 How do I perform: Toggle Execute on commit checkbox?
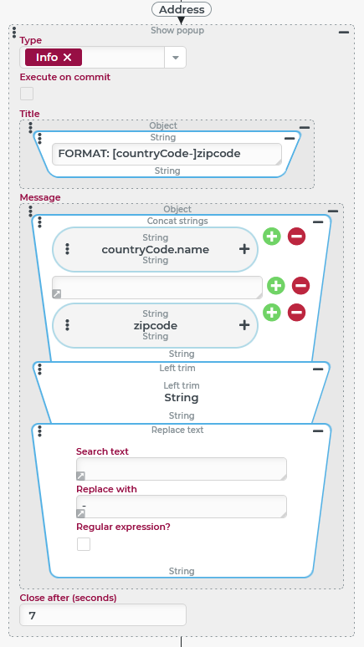click(x=27, y=94)
